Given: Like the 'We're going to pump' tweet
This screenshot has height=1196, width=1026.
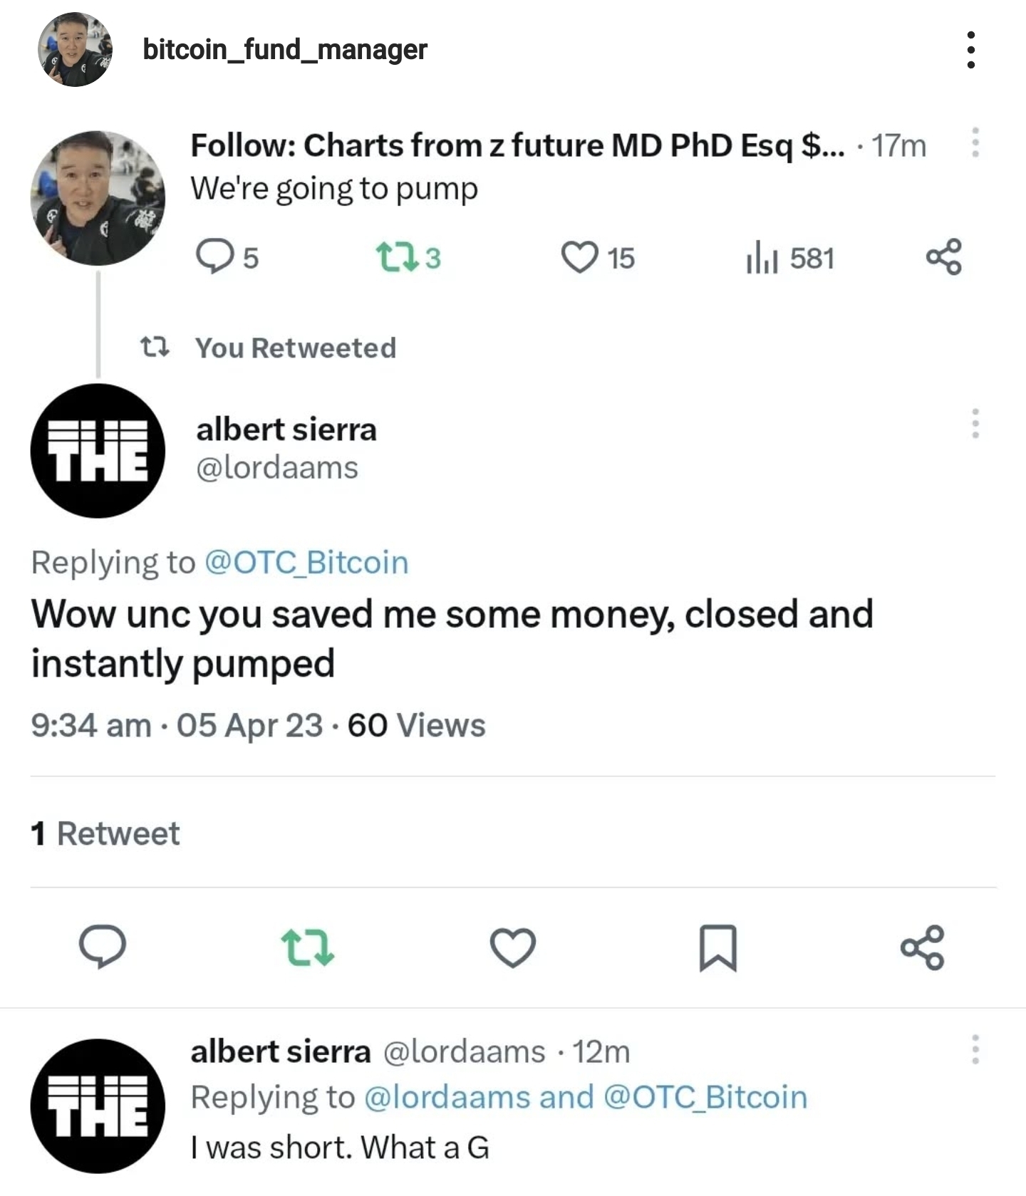Looking at the screenshot, I should tap(581, 256).
